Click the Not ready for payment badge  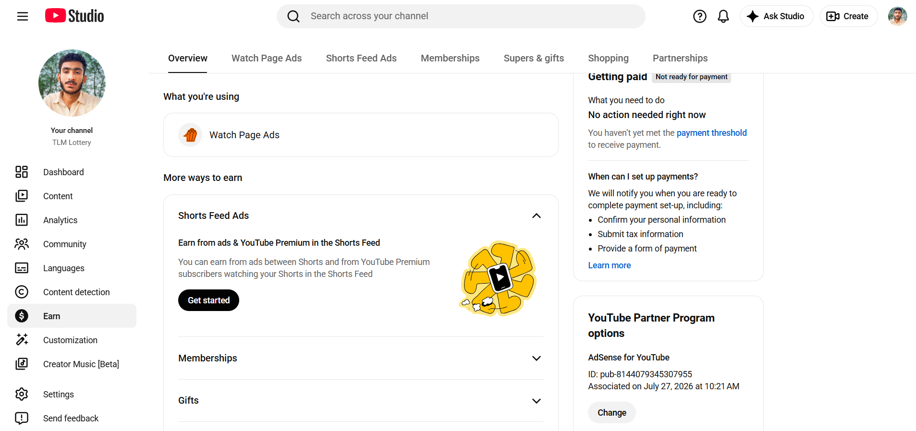click(x=691, y=77)
